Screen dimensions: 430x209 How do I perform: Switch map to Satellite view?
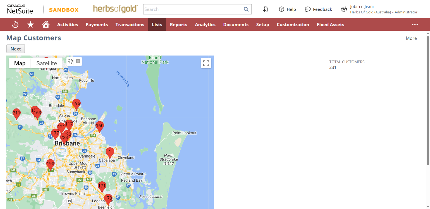point(46,64)
